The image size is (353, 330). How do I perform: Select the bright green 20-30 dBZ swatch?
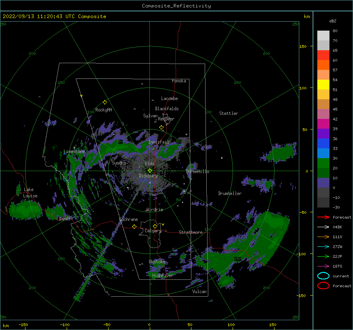coord(323,163)
